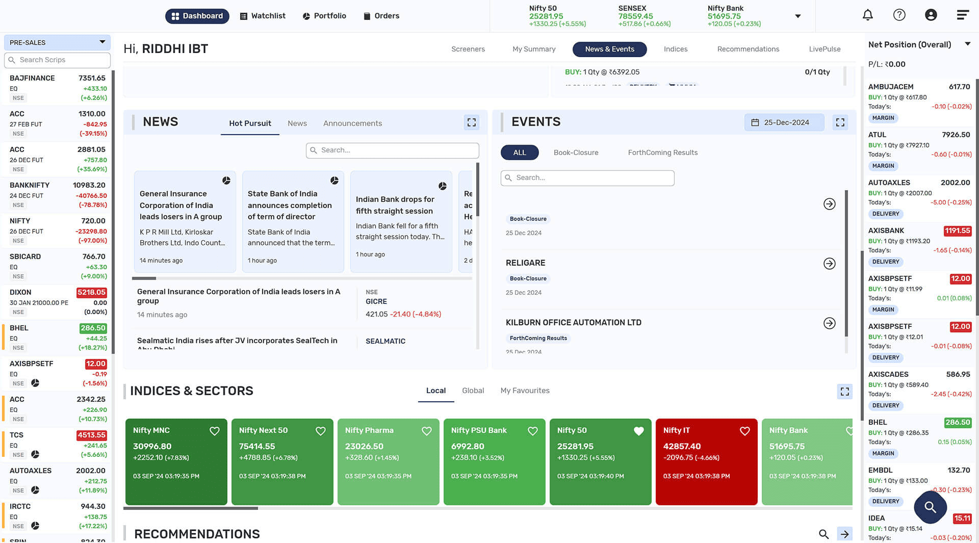The height and width of the screenshot is (543, 979).
Task: Open the hamburger menu in the header
Action: point(962,15)
